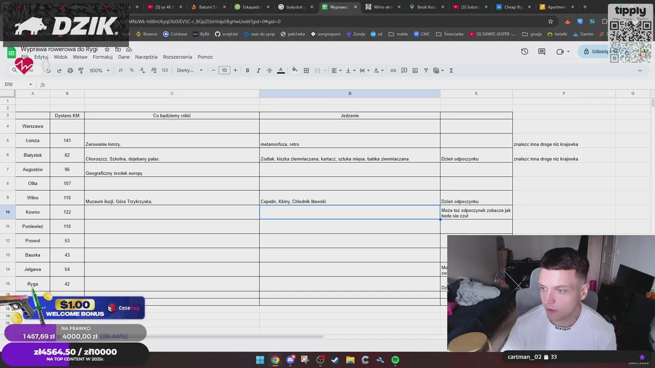Open the number format 123 menu

coord(165,71)
